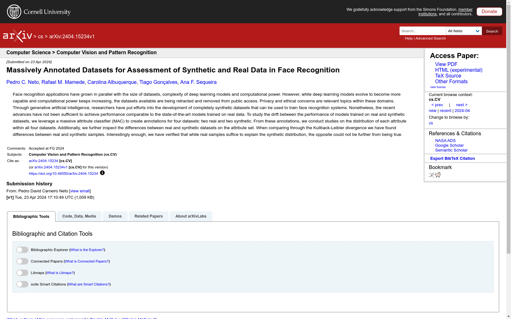The image size is (511, 319).
Task: Select the Bibliographic Tools tab
Action: [x=31, y=216]
